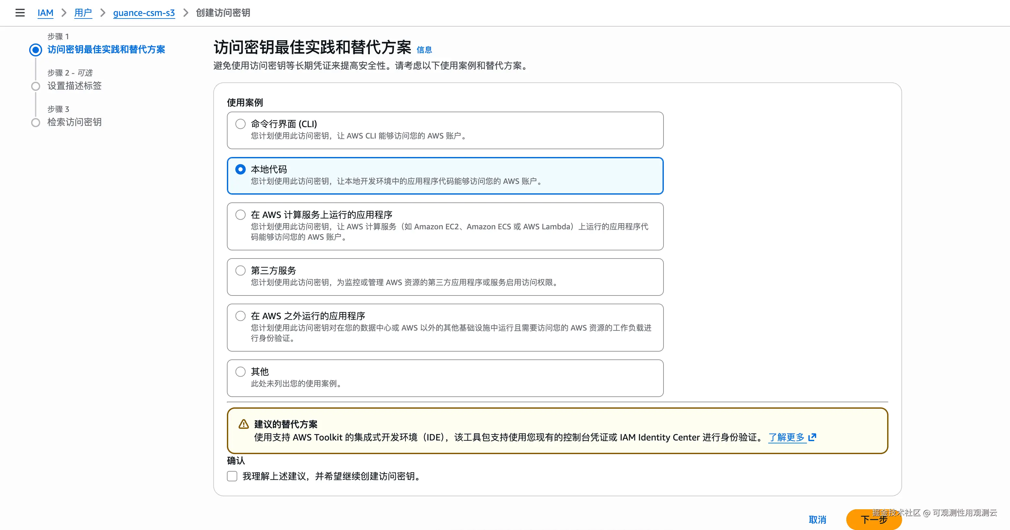Select 在 AWS 计算服务上运行的应用程序 option
The image size is (1010, 530).
(x=241, y=215)
